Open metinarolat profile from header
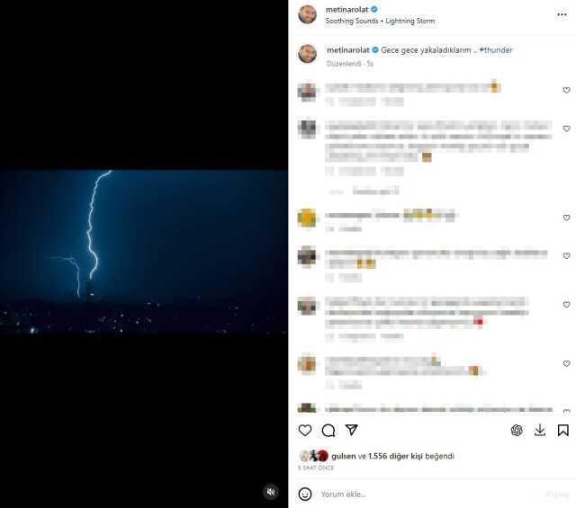Viewport: 576px width, 508px height. click(346, 10)
